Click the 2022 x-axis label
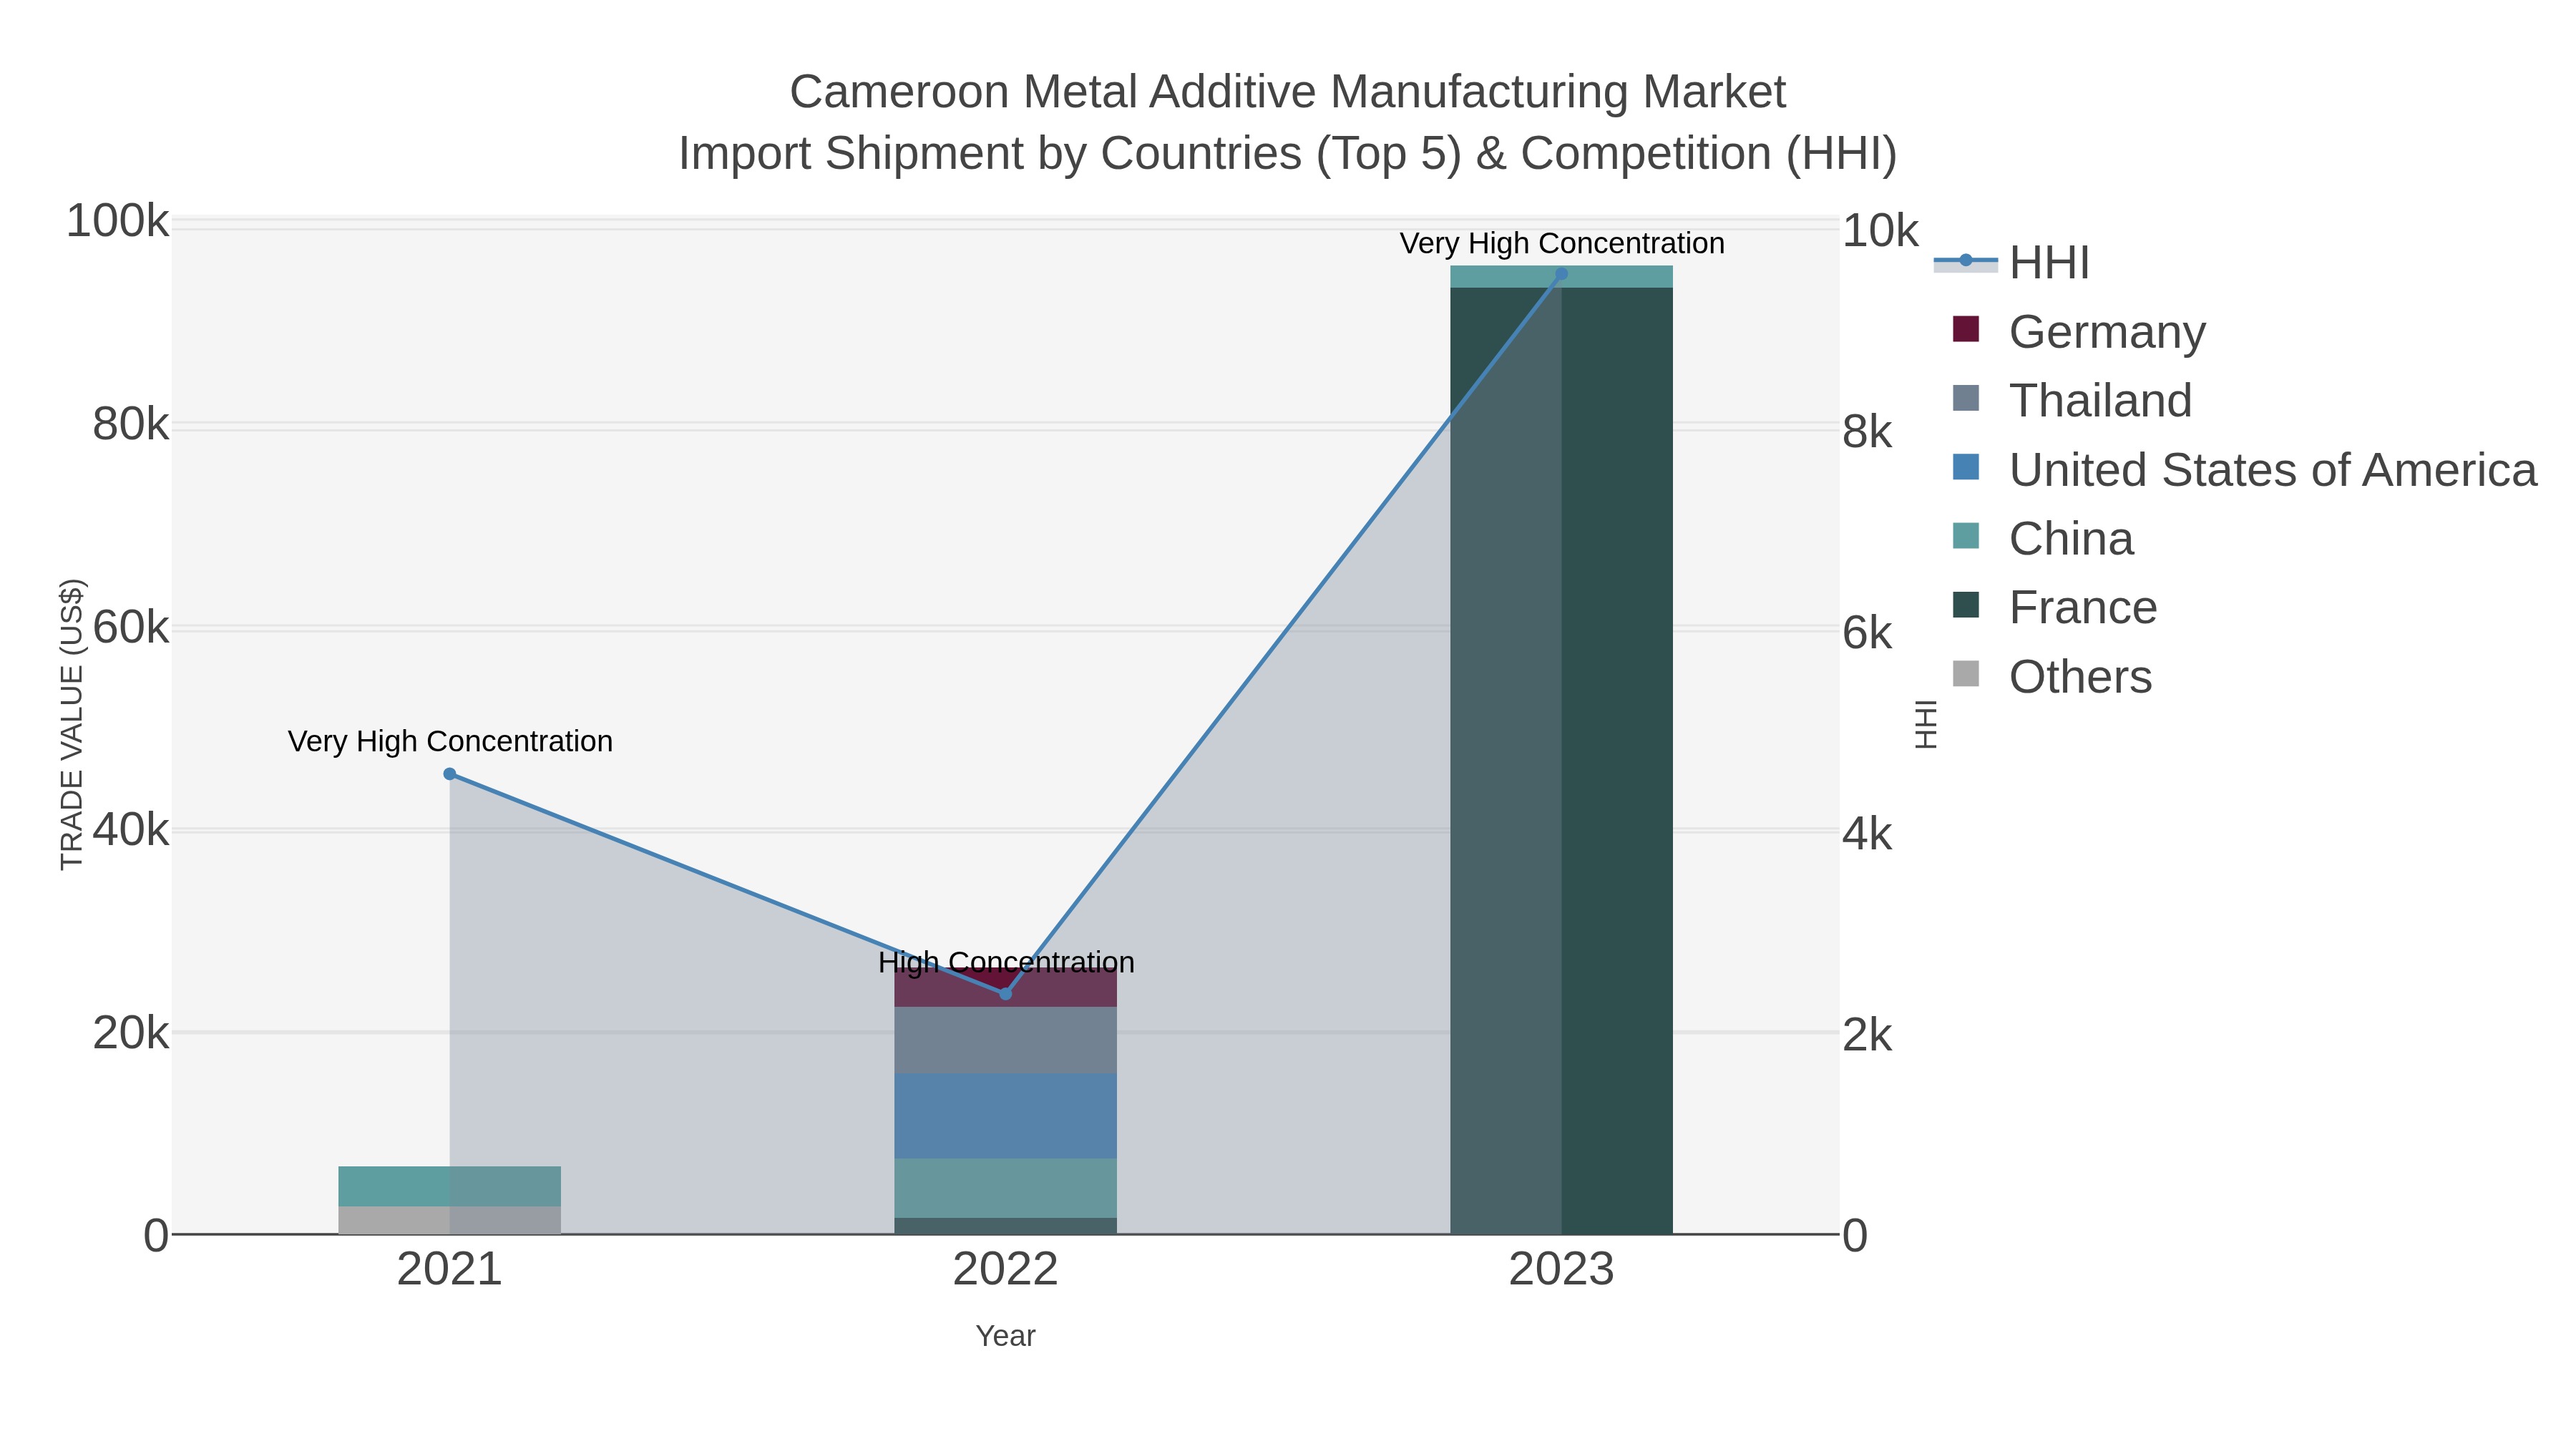The height and width of the screenshot is (1449, 2576). 1006,1270
